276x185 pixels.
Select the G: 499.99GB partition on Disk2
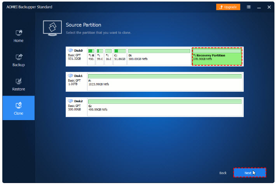tap(165, 107)
